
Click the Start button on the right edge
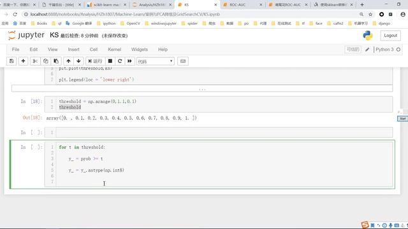[x=402, y=118]
